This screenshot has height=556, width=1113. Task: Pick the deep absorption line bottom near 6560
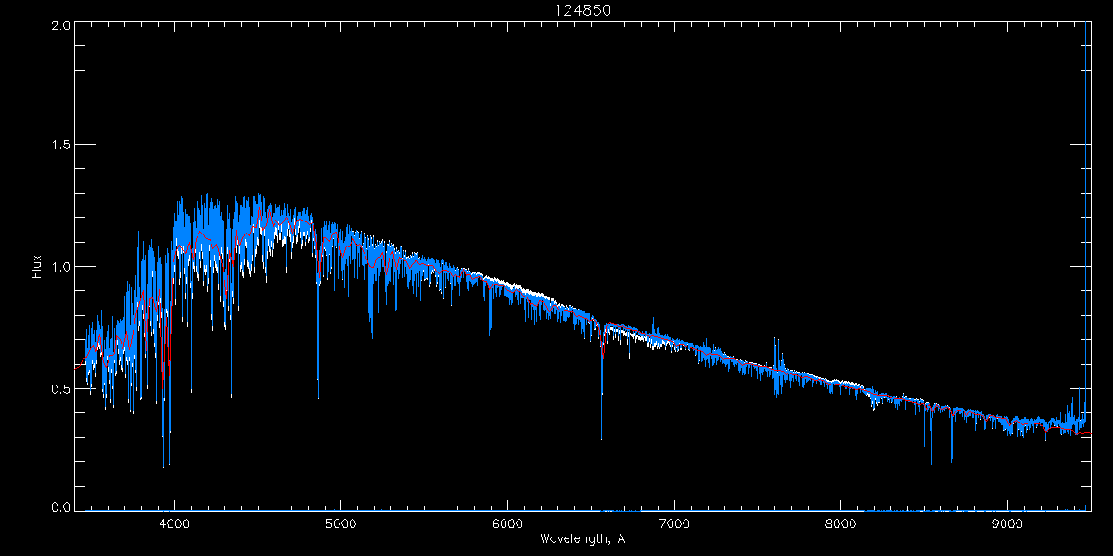601,438
